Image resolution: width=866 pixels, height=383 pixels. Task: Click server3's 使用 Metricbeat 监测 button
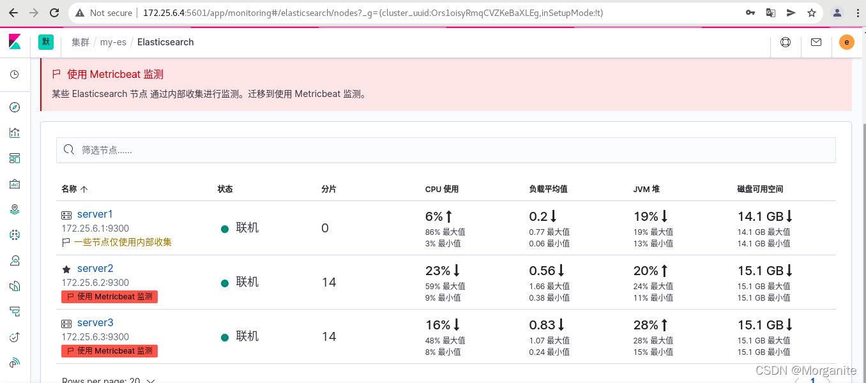point(109,351)
